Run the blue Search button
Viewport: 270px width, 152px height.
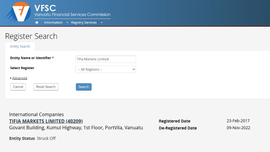[84, 87]
